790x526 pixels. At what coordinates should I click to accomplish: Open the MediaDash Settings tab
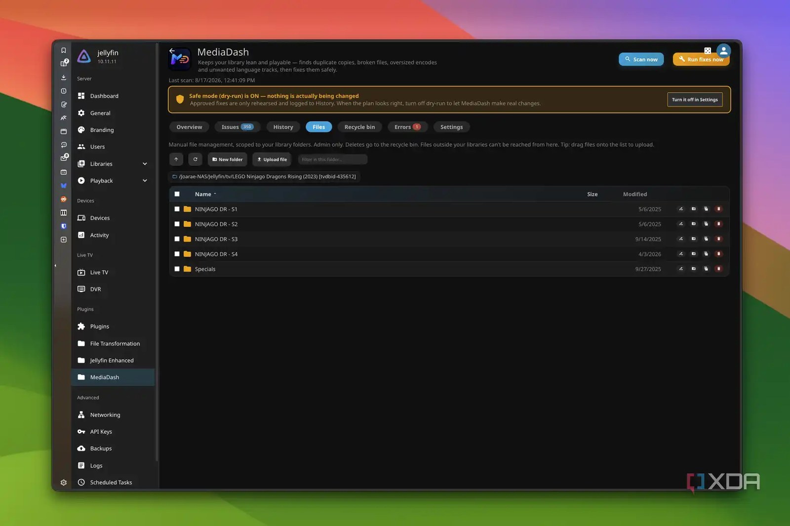[451, 127]
